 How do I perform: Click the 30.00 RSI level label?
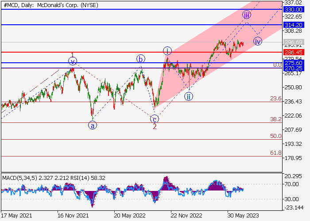coord(291,199)
